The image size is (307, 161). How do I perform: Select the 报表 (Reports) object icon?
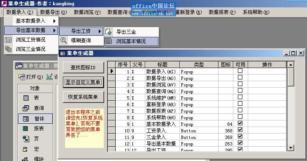coord(26,129)
